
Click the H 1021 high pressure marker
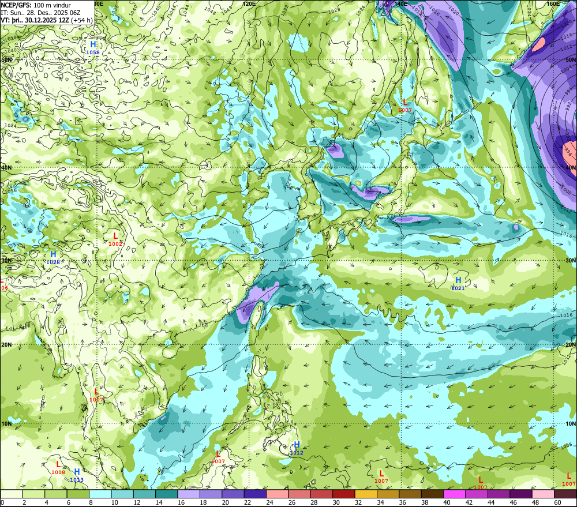click(x=458, y=284)
